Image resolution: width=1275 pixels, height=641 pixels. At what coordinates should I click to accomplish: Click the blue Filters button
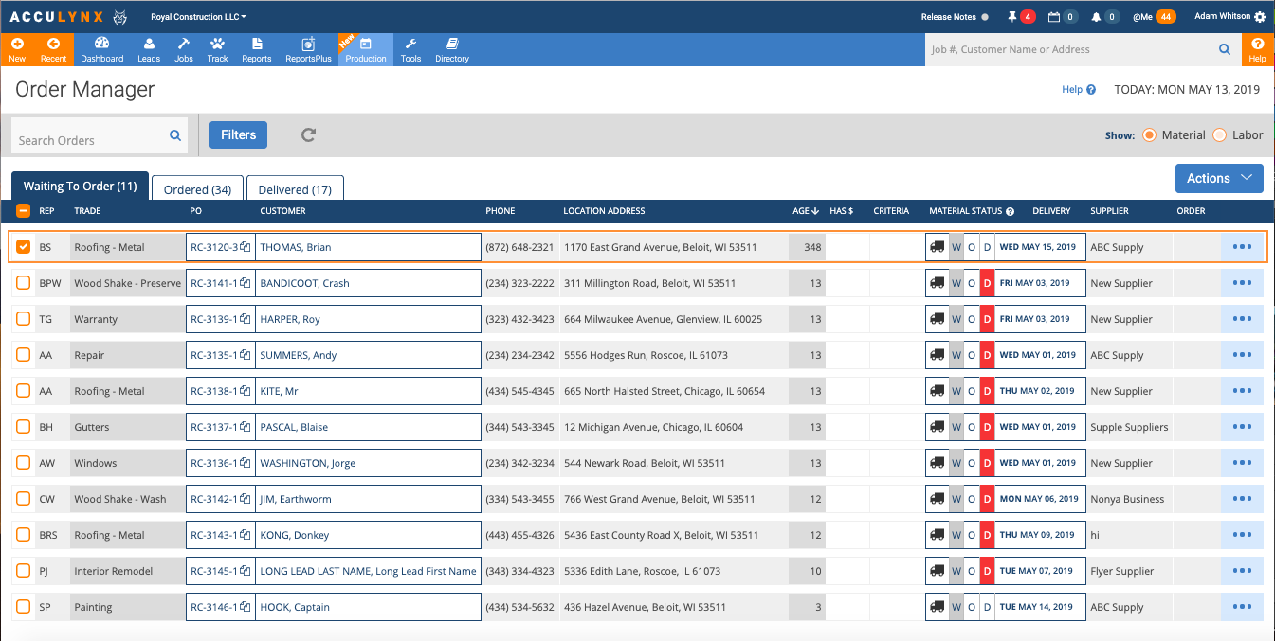[x=238, y=135]
